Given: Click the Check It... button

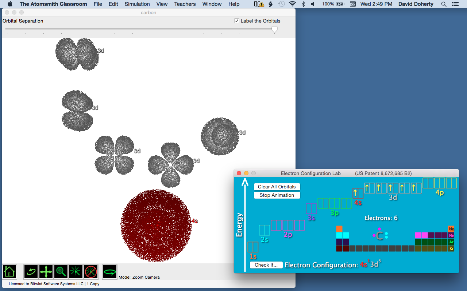Looking at the screenshot, I should (x=266, y=265).
